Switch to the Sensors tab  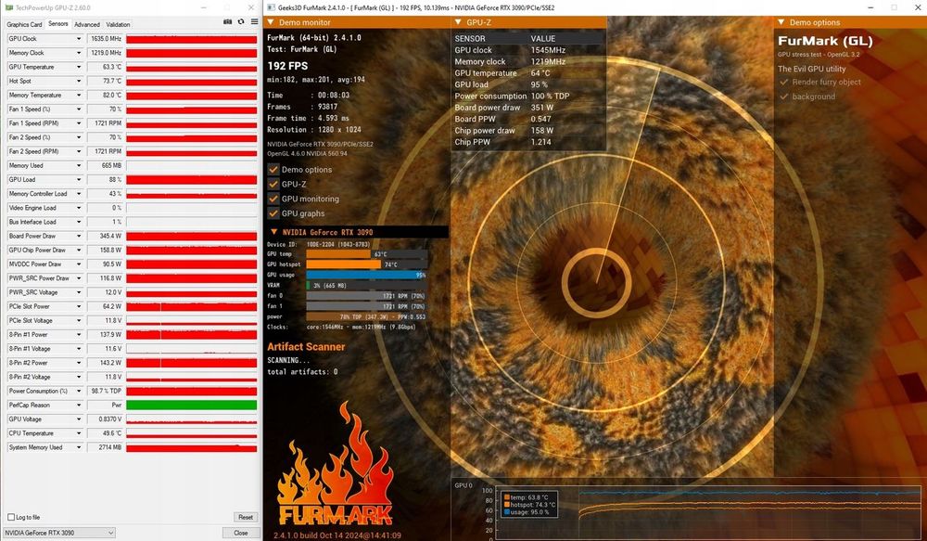[x=57, y=24]
